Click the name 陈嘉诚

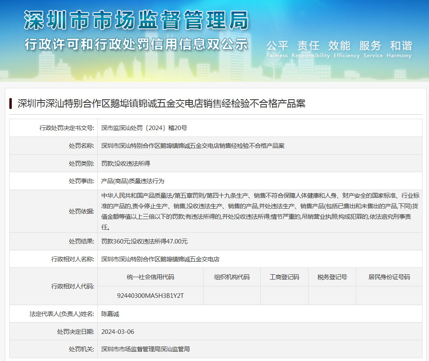tap(110, 314)
